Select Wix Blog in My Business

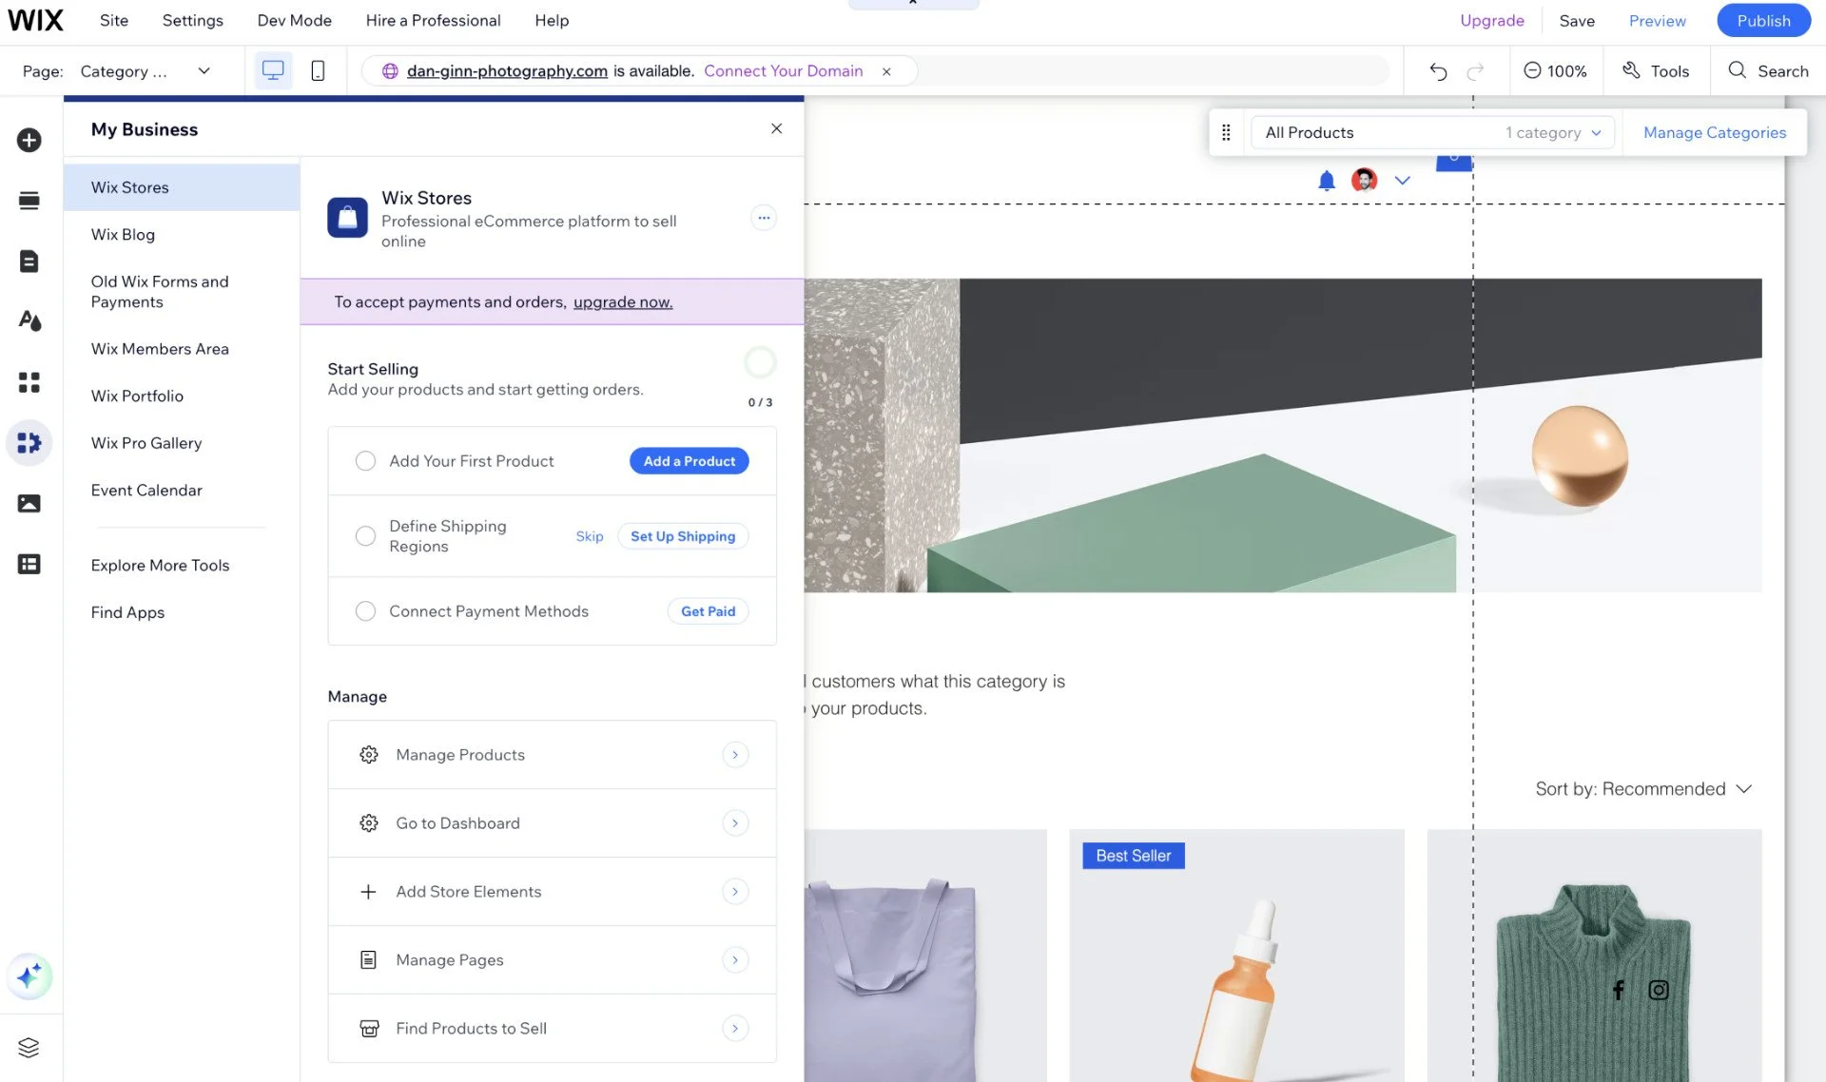click(x=182, y=235)
